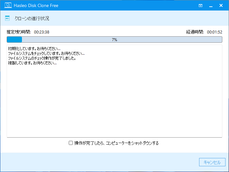Click the 7% clone progress bar
The height and width of the screenshot is (172, 229).
[114, 39]
